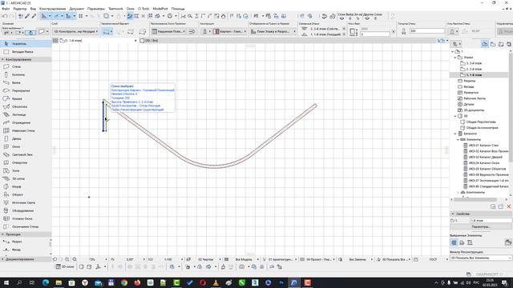Click the zoom-in magnifier in status bar
This screenshot has width=513, height=288.
tap(67, 259)
